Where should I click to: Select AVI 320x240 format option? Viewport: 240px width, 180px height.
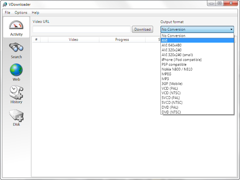[x=197, y=50]
